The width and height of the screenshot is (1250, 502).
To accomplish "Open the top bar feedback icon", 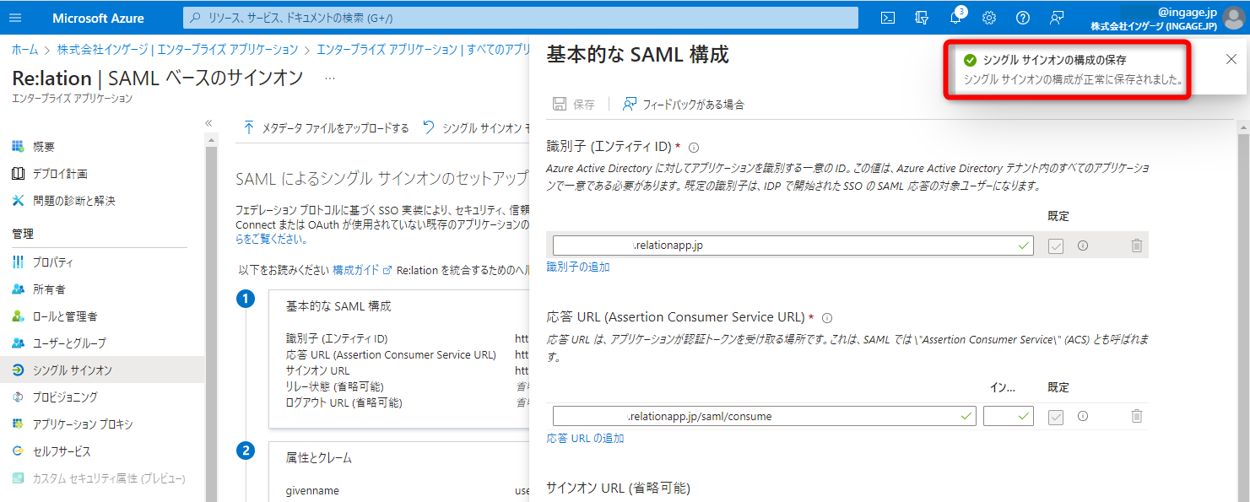I will pyautogui.click(x=1057, y=18).
